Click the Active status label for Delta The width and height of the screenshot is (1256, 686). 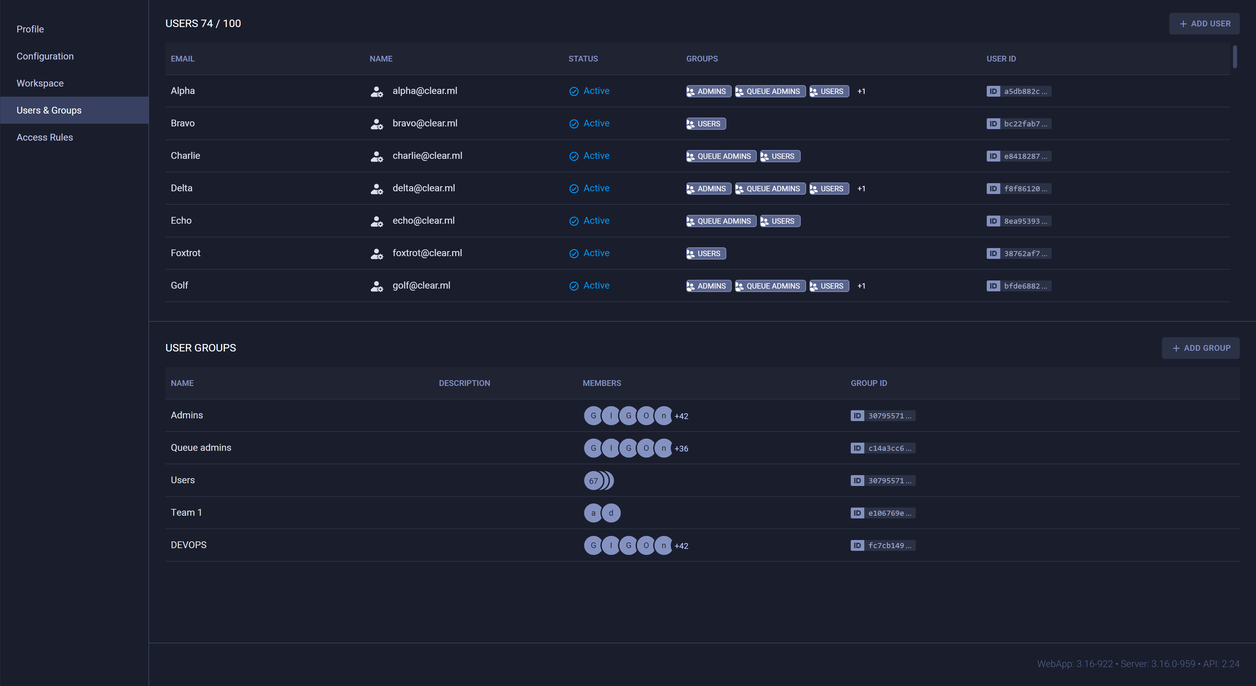[x=596, y=188]
